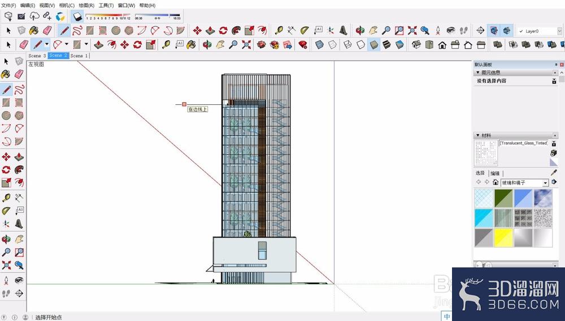Click the materials home In Model button
The image size is (565, 321).
point(496,182)
